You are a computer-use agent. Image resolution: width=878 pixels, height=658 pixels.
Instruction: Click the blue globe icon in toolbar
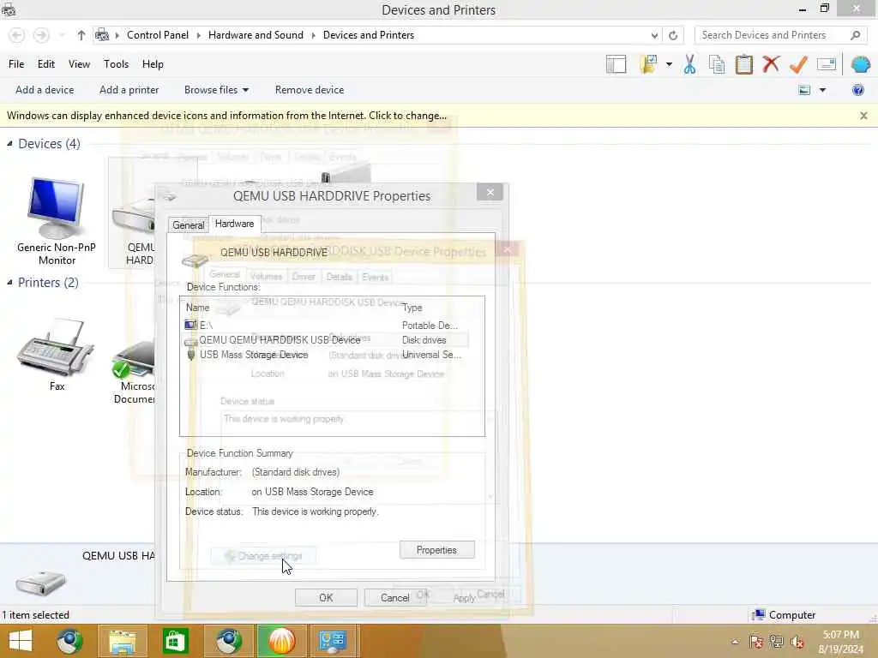[x=861, y=64]
